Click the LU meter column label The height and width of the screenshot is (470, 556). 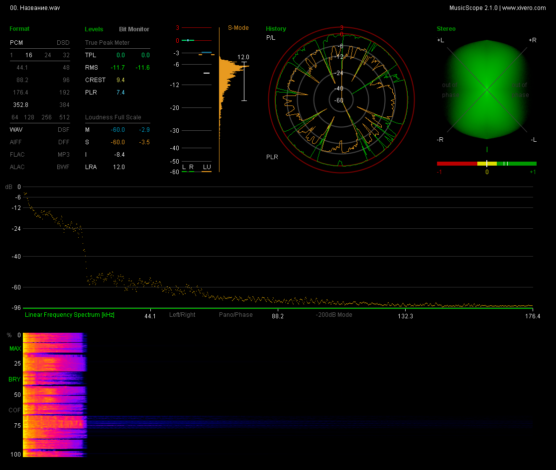click(207, 167)
